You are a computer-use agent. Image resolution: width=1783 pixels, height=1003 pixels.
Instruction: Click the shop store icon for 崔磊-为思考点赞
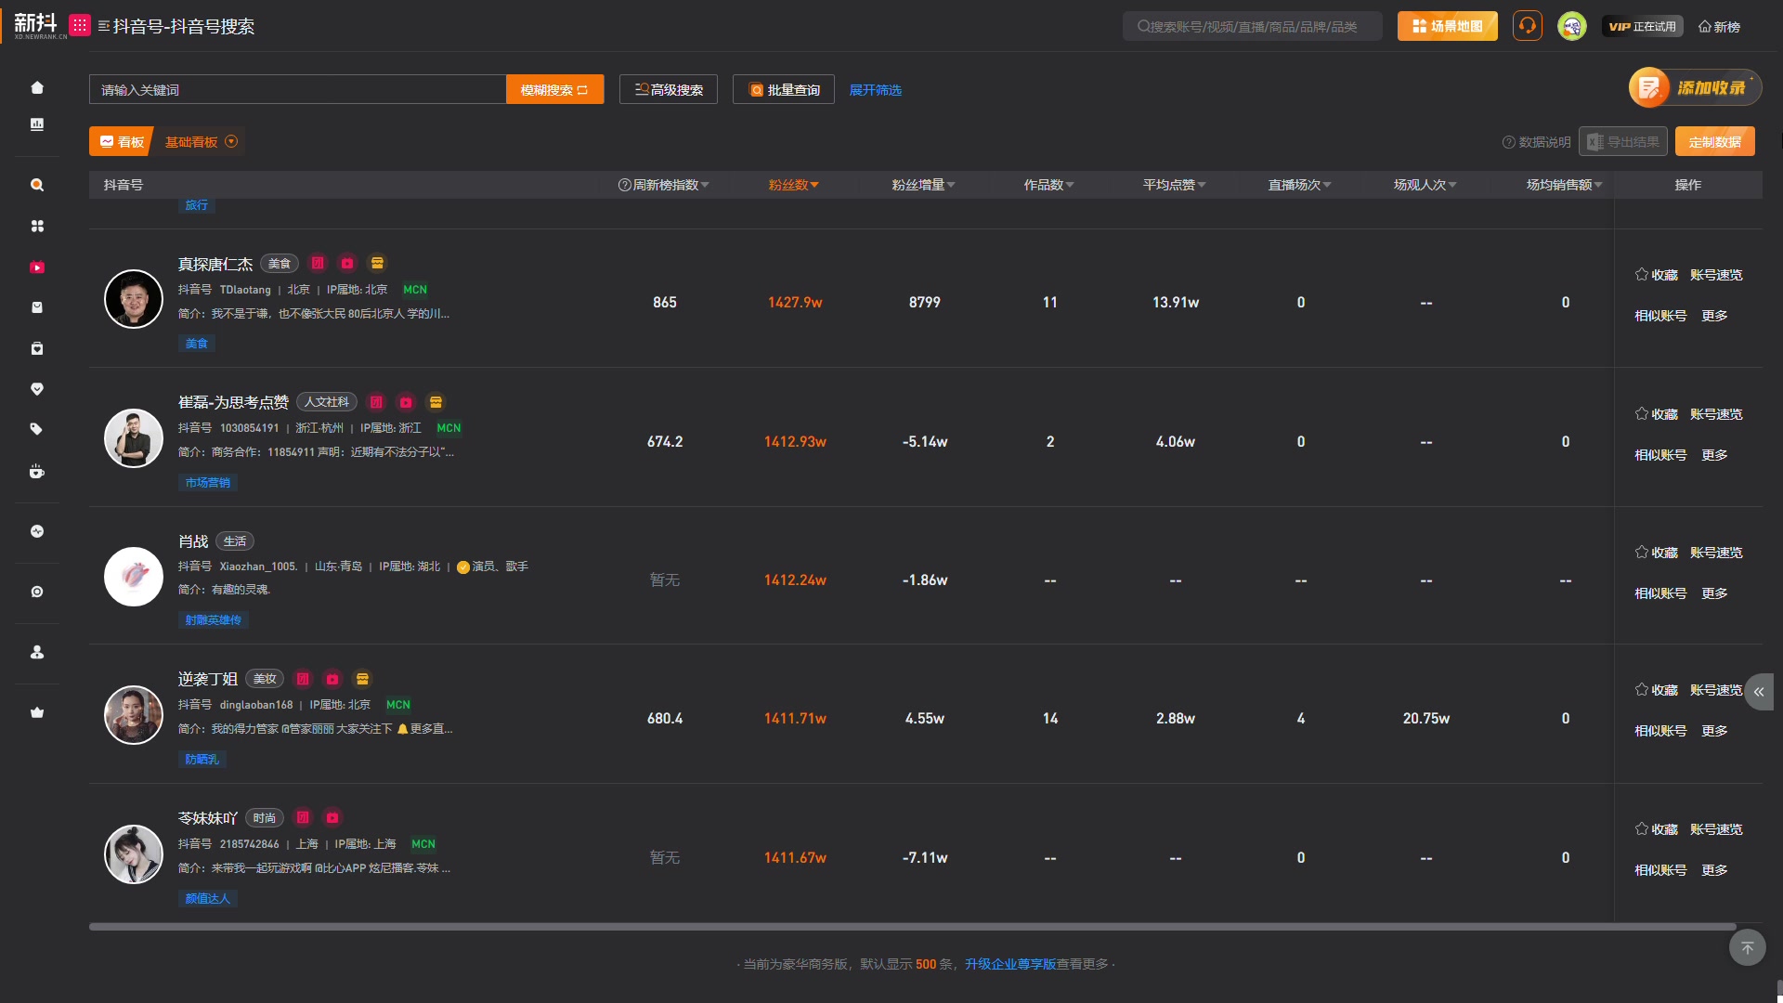point(436,402)
